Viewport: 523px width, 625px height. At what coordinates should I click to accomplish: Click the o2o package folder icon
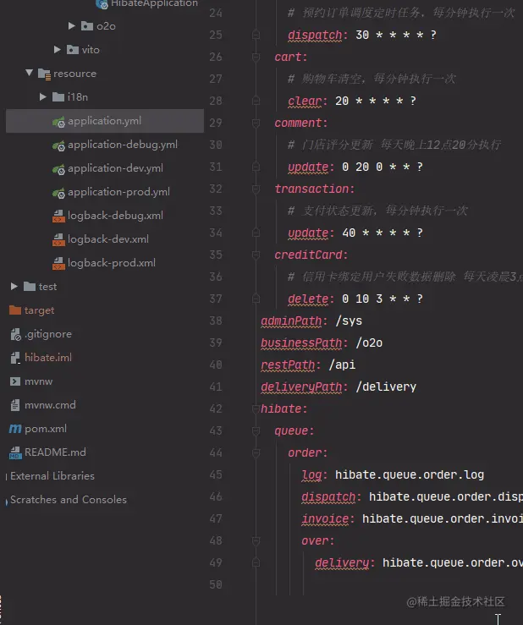click(87, 26)
